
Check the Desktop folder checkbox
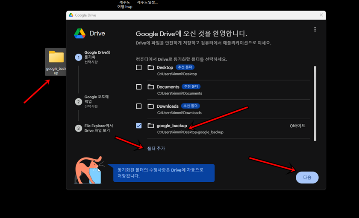[139, 68]
